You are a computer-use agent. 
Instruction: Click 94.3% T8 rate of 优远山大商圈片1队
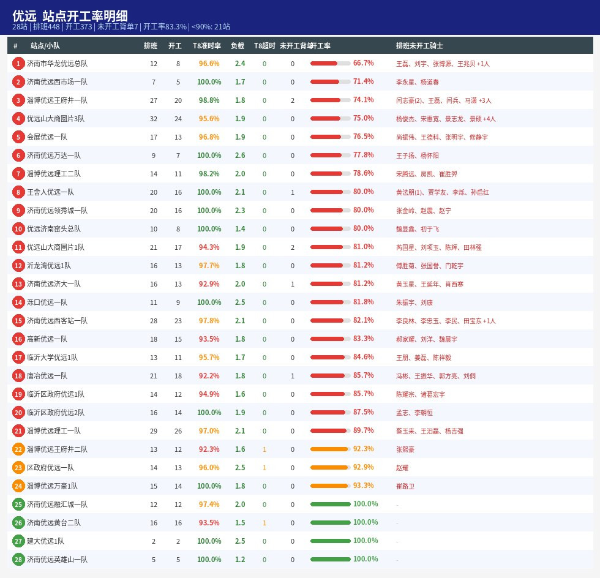pyautogui.click(x=209, y=247)
